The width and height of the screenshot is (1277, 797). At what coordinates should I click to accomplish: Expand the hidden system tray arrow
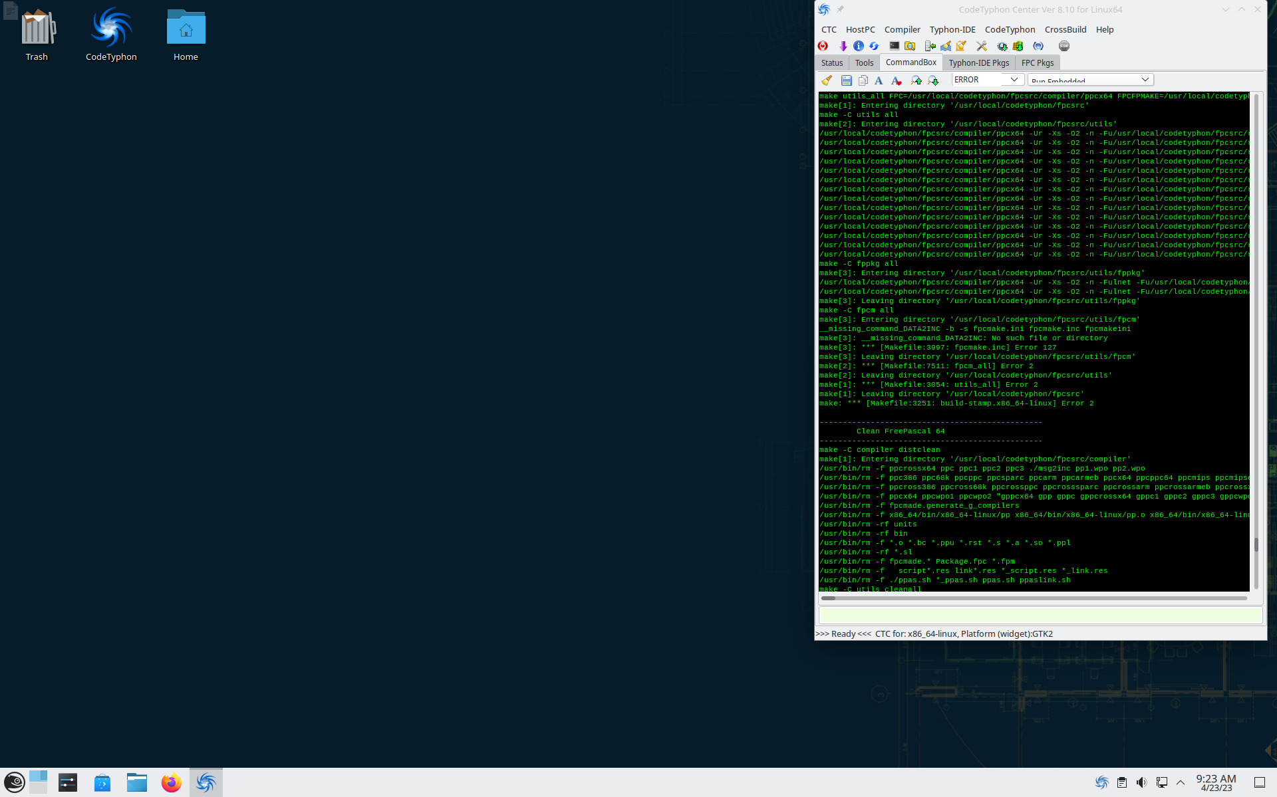coord(1181,782)
